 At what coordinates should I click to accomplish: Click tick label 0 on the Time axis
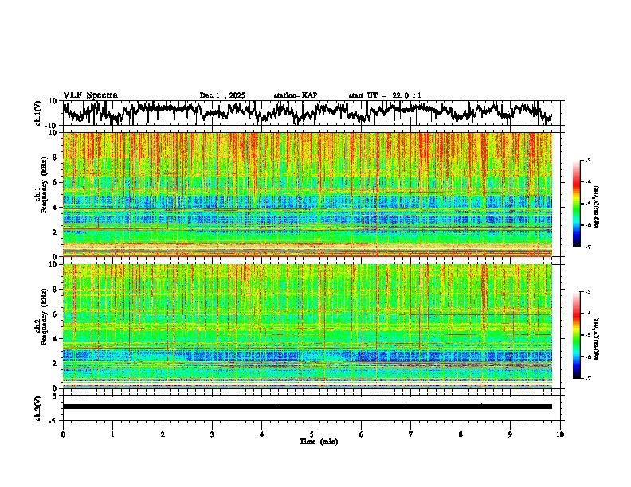pos(63,434)
